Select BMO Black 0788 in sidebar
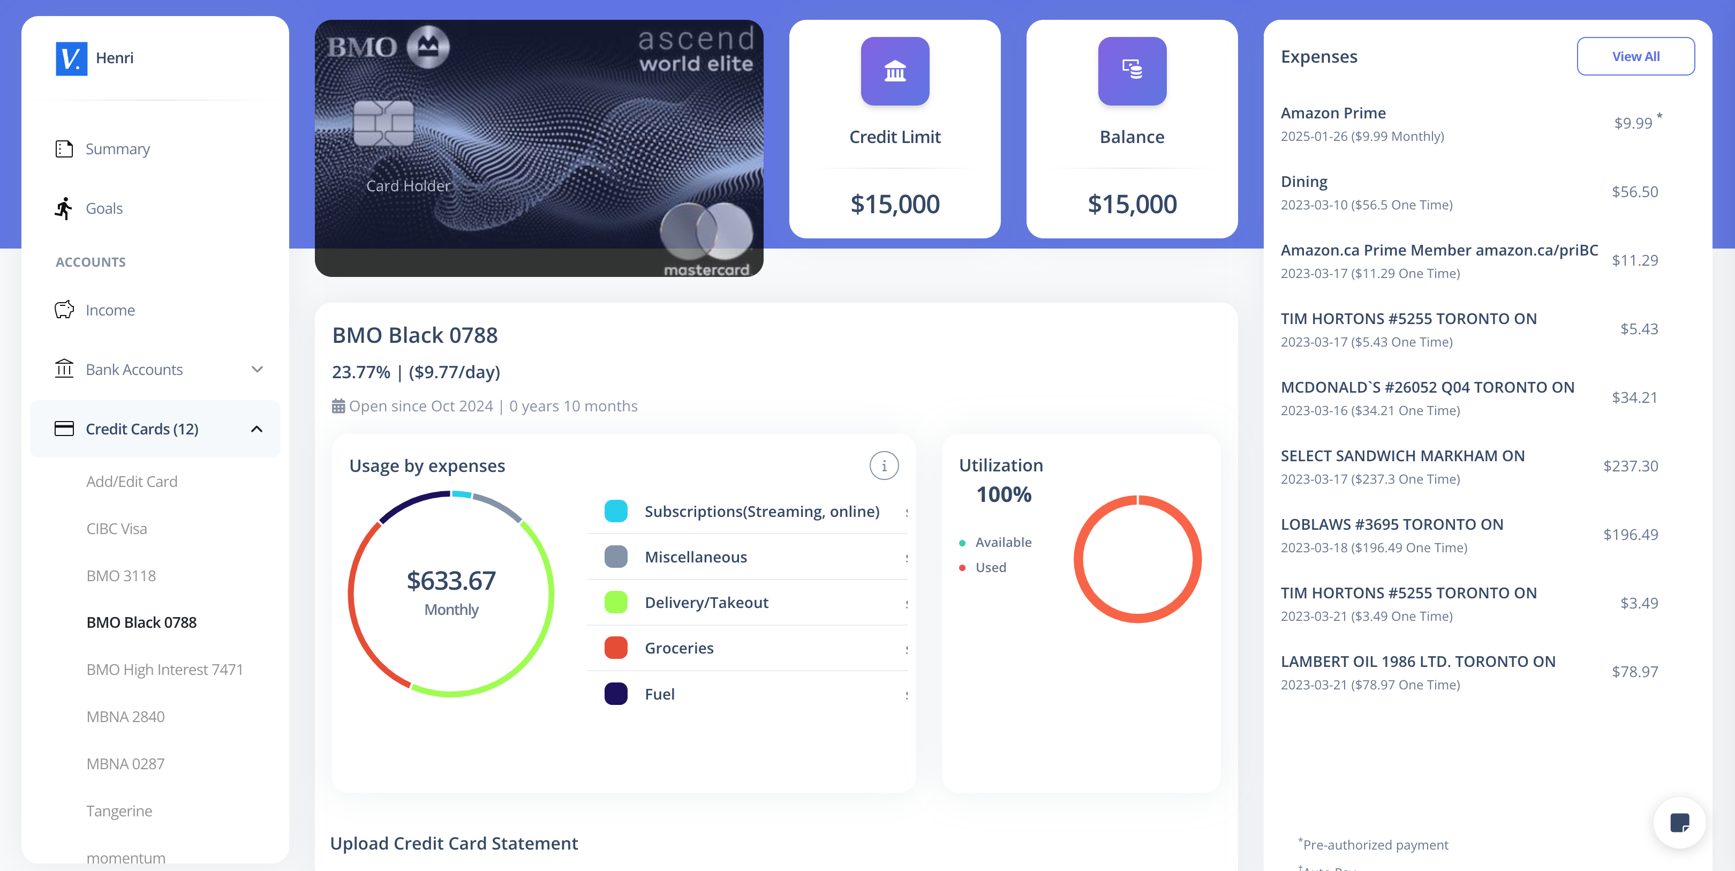The height and width of the screenshot is (871, 1735). 141,622
